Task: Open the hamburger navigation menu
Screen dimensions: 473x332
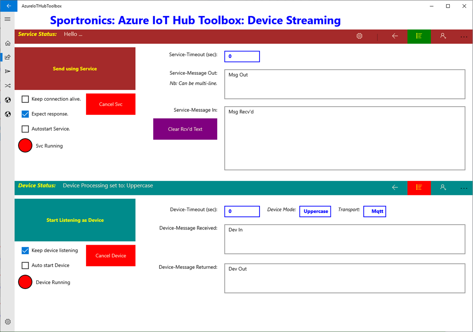Action: click(x=8, y=19)
